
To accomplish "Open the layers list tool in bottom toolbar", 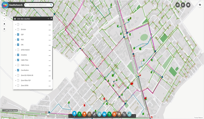I will point(74,113).
